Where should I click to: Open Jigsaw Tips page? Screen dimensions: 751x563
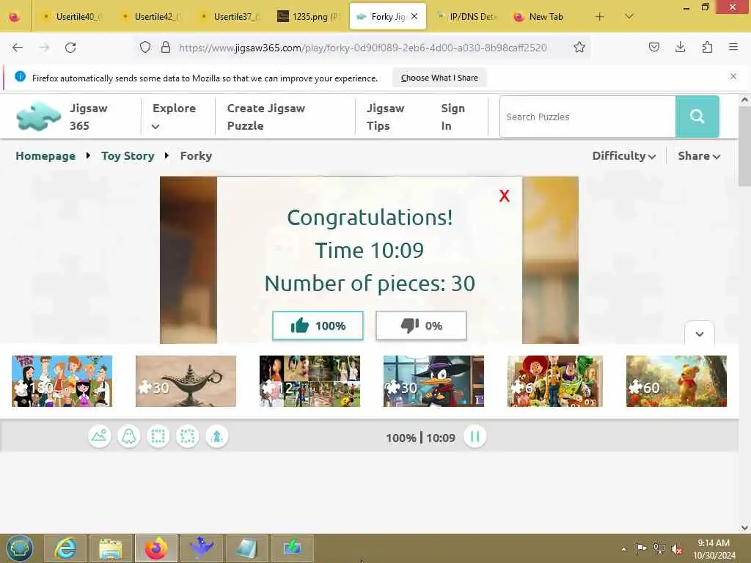385,117
